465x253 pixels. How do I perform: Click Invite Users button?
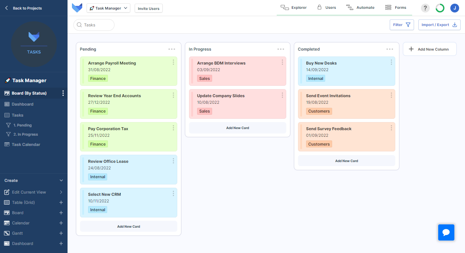coord(149,8)
